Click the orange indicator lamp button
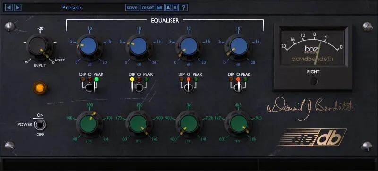Viewport: 378px width, 171px height. click(40, 87)
